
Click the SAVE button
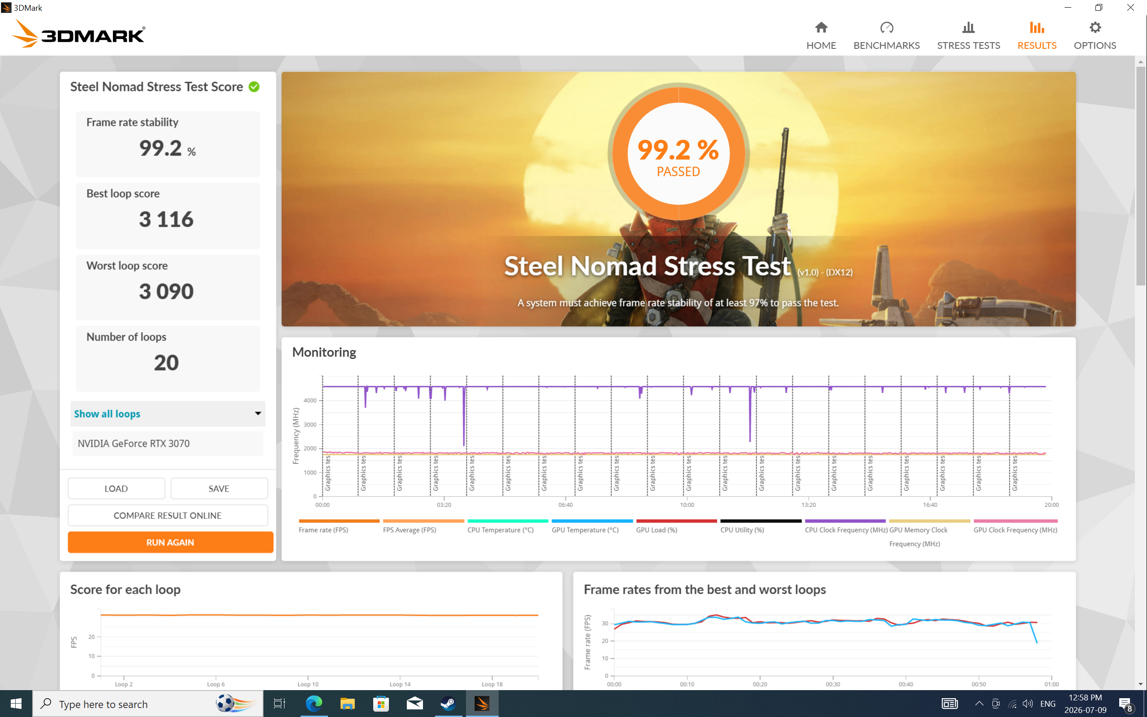[219, 488]
